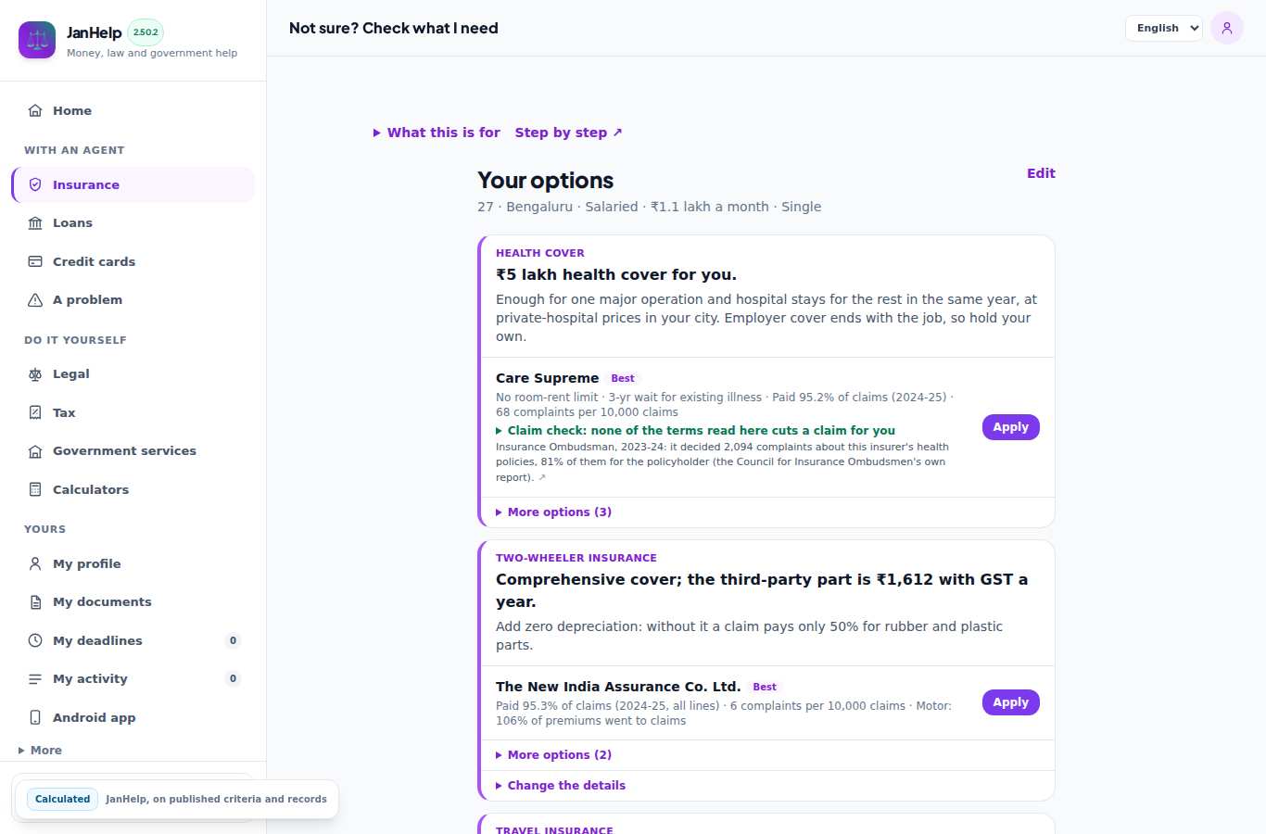Click the Loans bank icon
Viewport: 1266px width, 834px height.
[35, 223]
